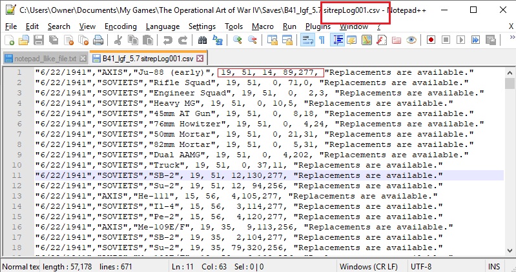Click "Engineer Squad" text on line 3
The height and width of the screenshot is (272, 516).
click(x=191, y=93)
